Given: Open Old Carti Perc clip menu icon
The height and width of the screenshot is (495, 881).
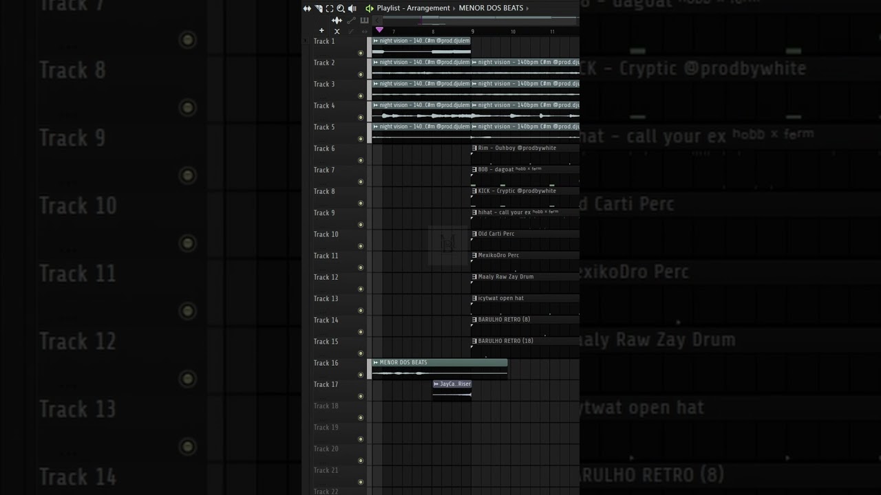Looking at the screenshot, I should click(474, 234).
